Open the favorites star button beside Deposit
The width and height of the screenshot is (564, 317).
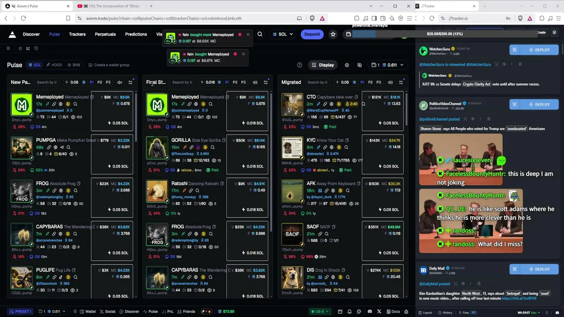click(x=333, y=34)
